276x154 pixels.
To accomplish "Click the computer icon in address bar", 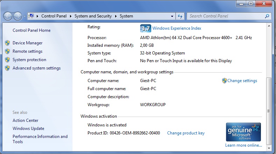I will click(31, 16).
